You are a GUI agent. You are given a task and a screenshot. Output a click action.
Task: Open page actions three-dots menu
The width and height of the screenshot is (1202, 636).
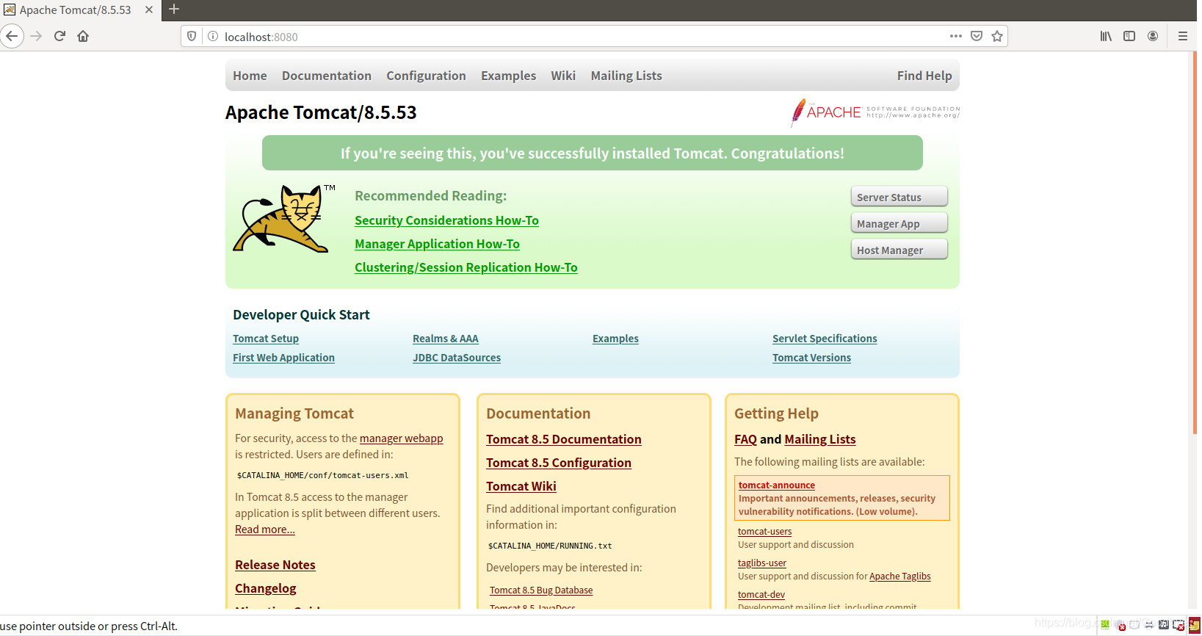pyautogui.click(x=955, y=36)
